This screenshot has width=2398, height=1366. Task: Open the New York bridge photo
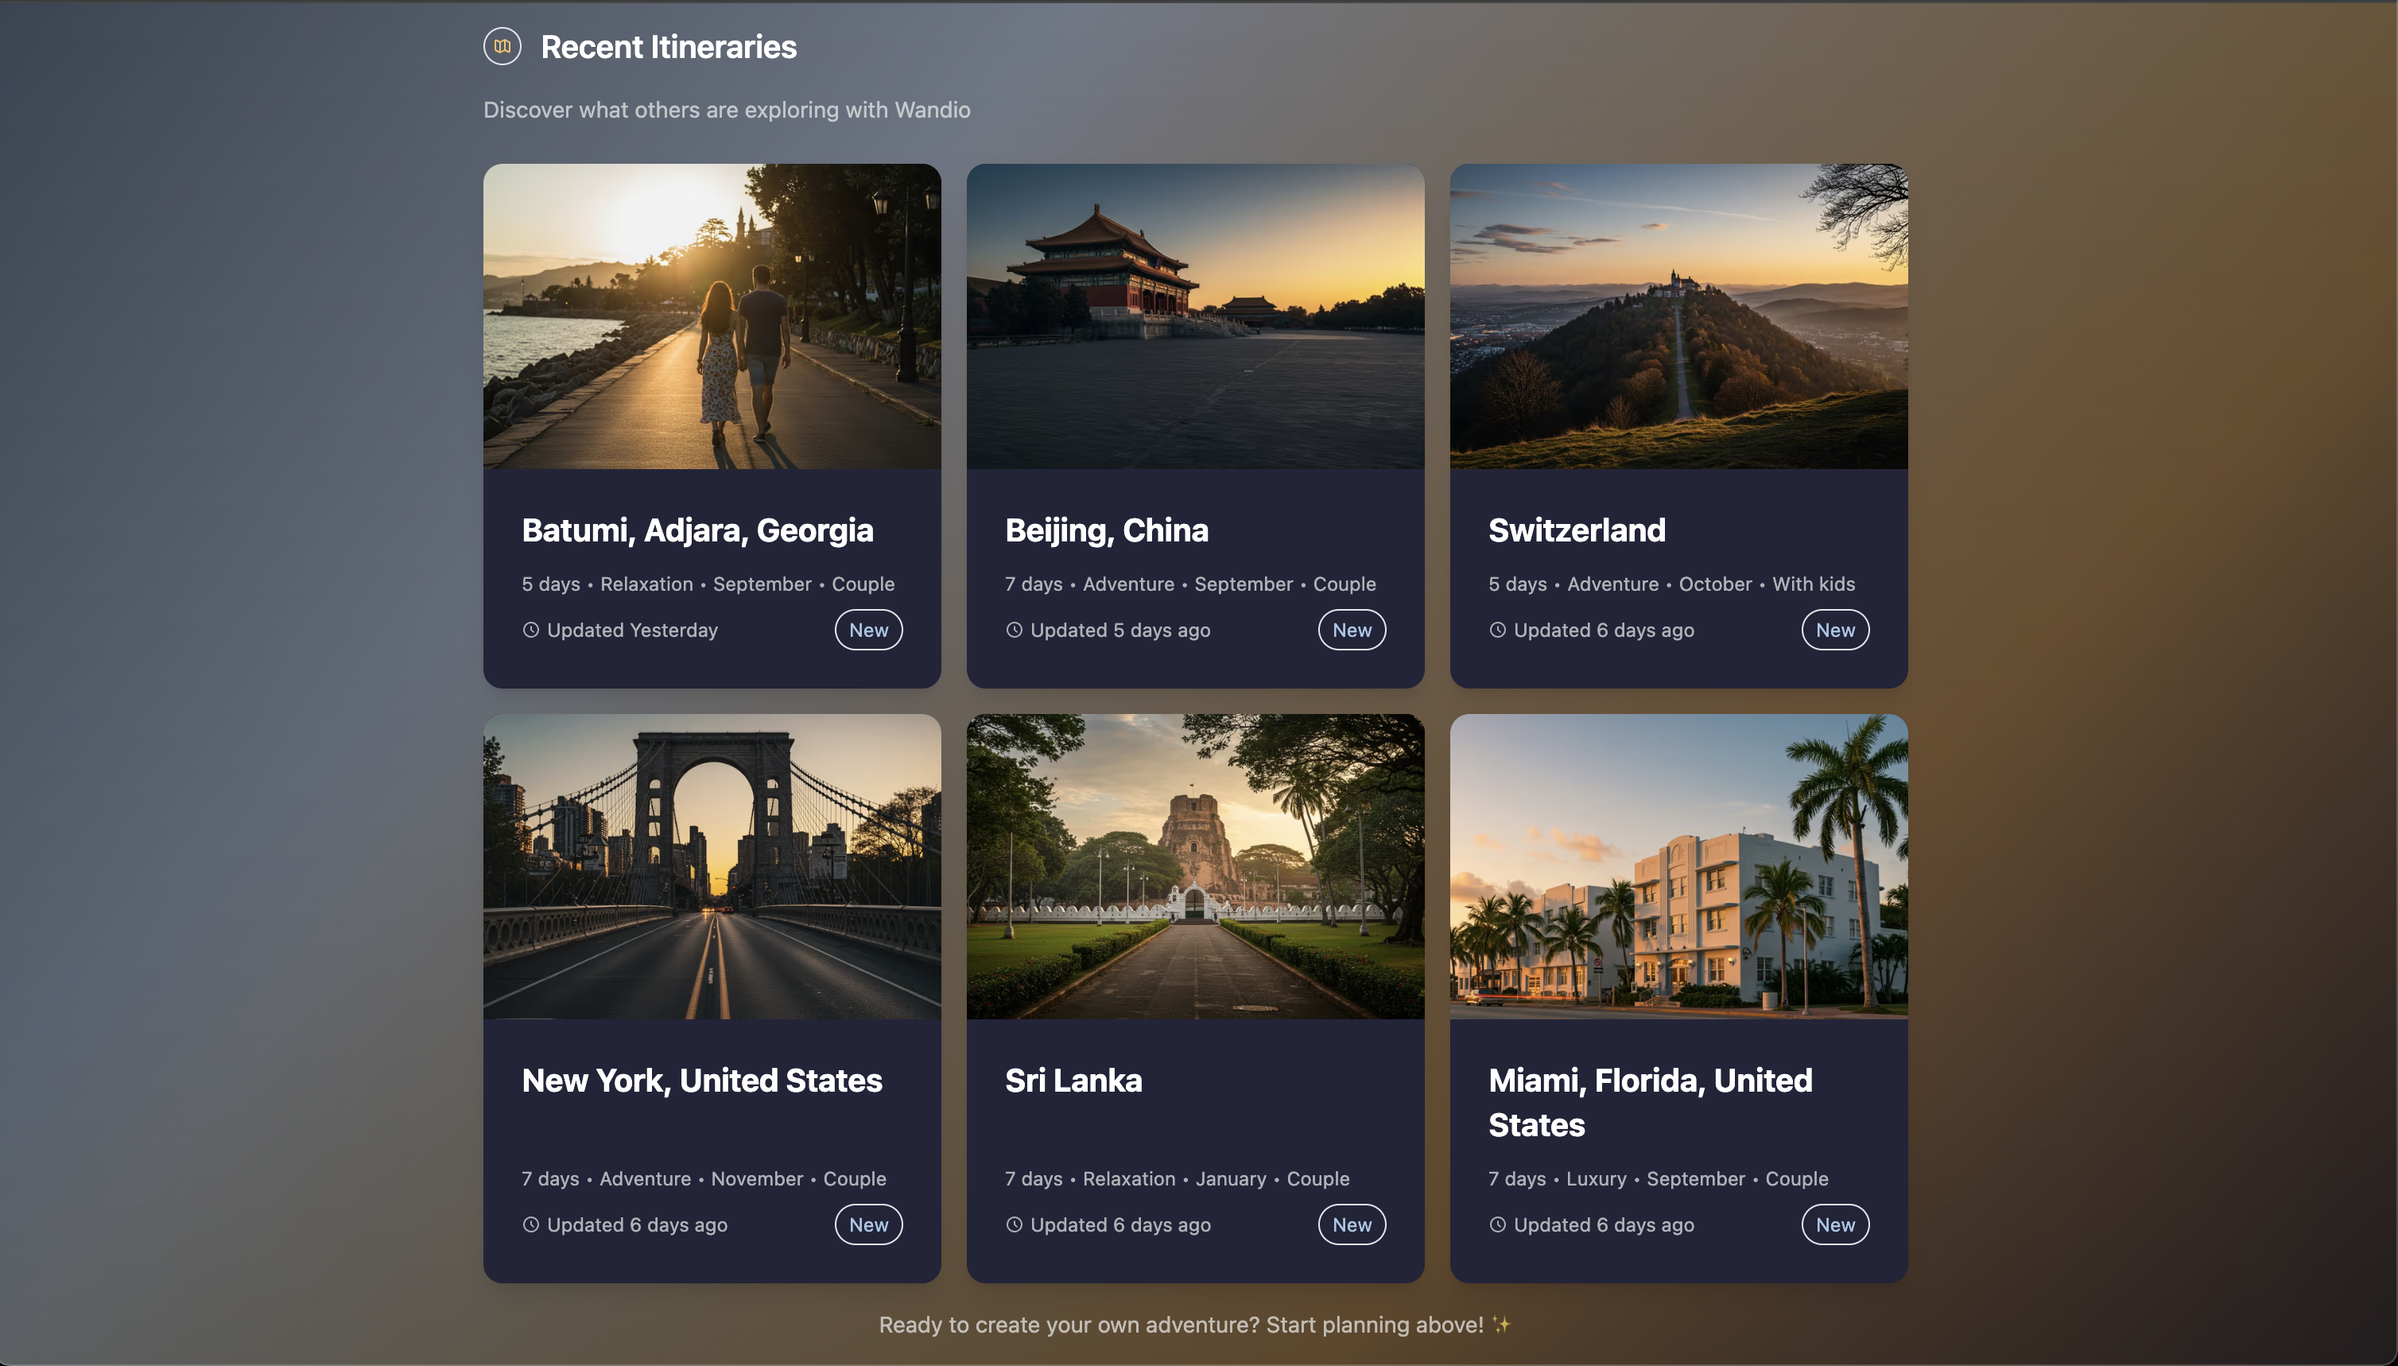point(712,867)
